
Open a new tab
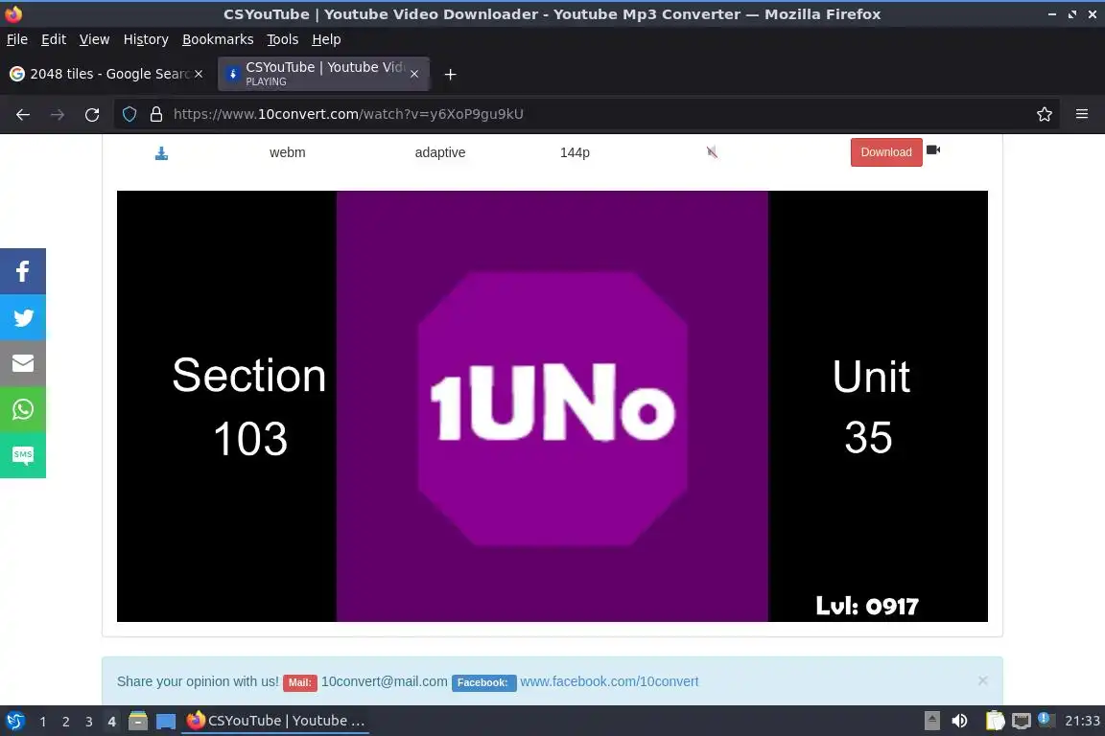pos(450,74)
